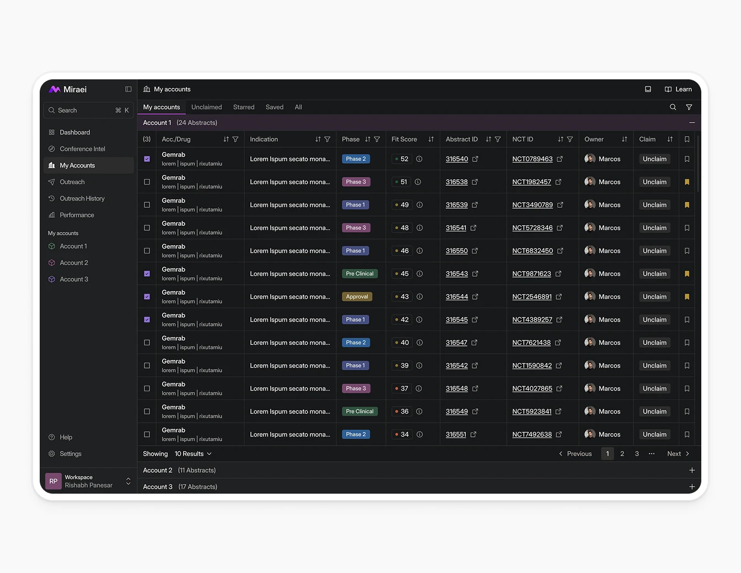Collapse the sidebar using the panel icon
The image size is (741, 573).
(128, 89)
